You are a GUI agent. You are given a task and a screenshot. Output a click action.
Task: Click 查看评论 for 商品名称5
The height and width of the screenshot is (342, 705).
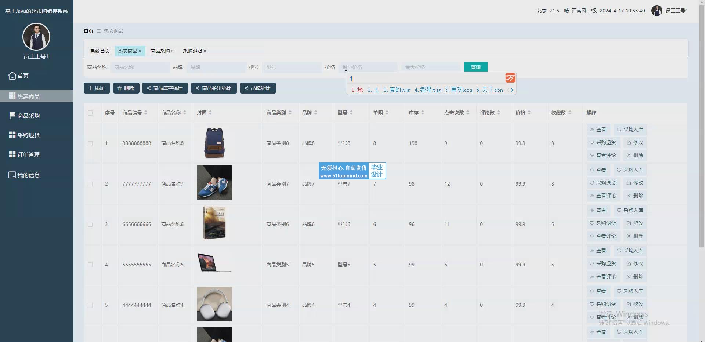(603, 277)
